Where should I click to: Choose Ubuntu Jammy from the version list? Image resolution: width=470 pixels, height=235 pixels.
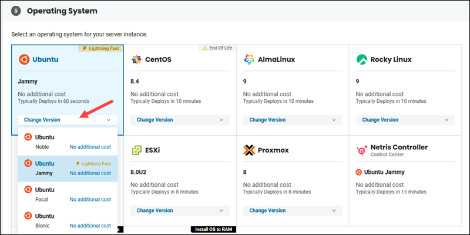68,169
